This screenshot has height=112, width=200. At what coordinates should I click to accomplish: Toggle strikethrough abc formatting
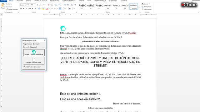[x=30, y=8]
